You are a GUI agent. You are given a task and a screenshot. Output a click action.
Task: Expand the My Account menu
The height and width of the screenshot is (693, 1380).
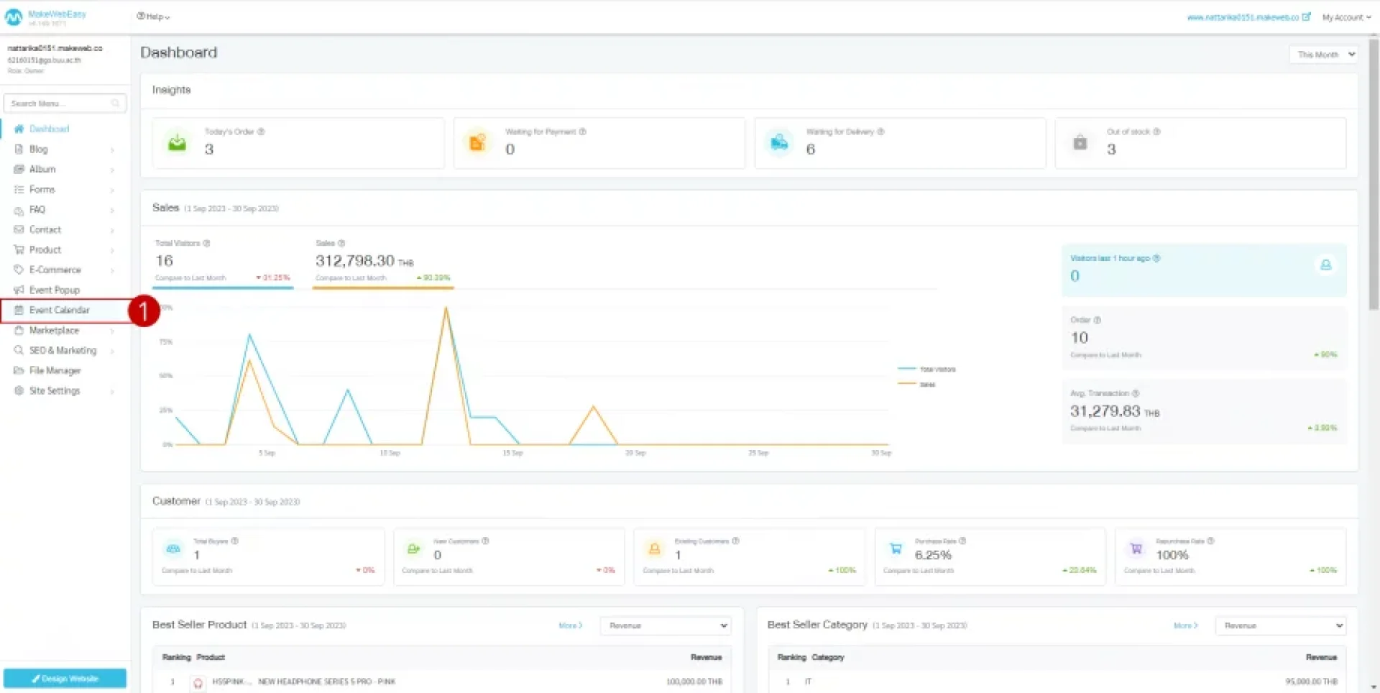tap(1345, 17)
